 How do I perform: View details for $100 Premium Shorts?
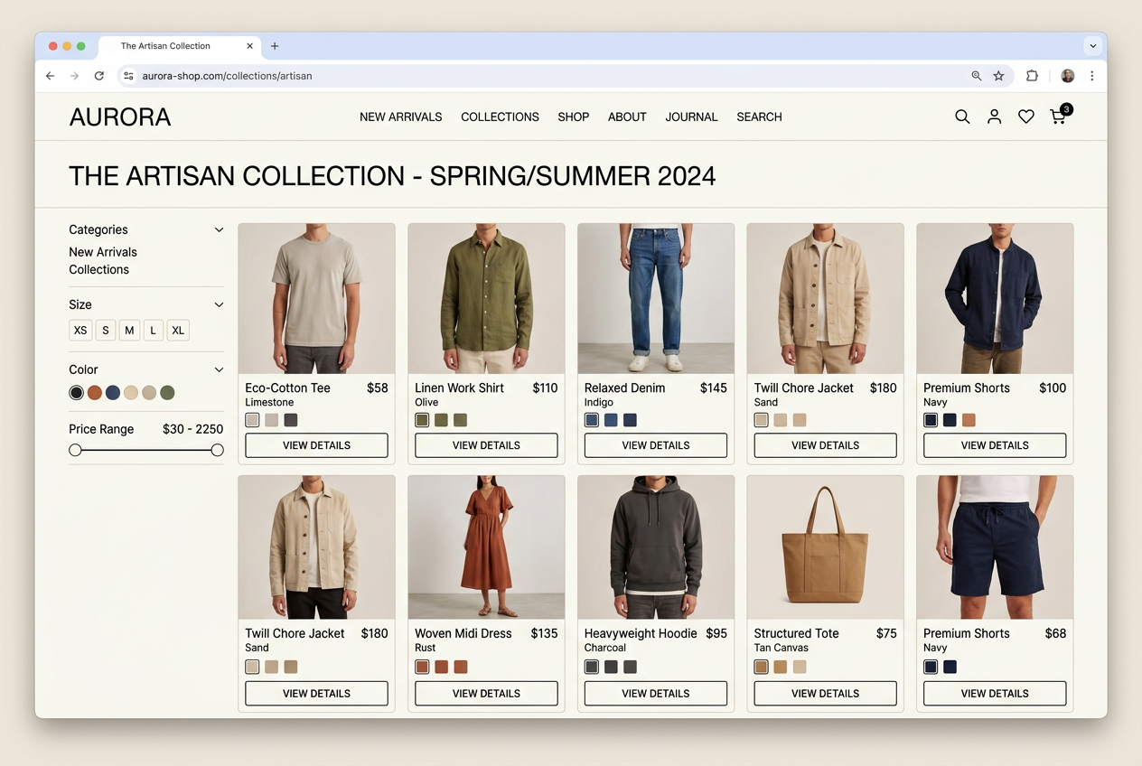[995, 445]
